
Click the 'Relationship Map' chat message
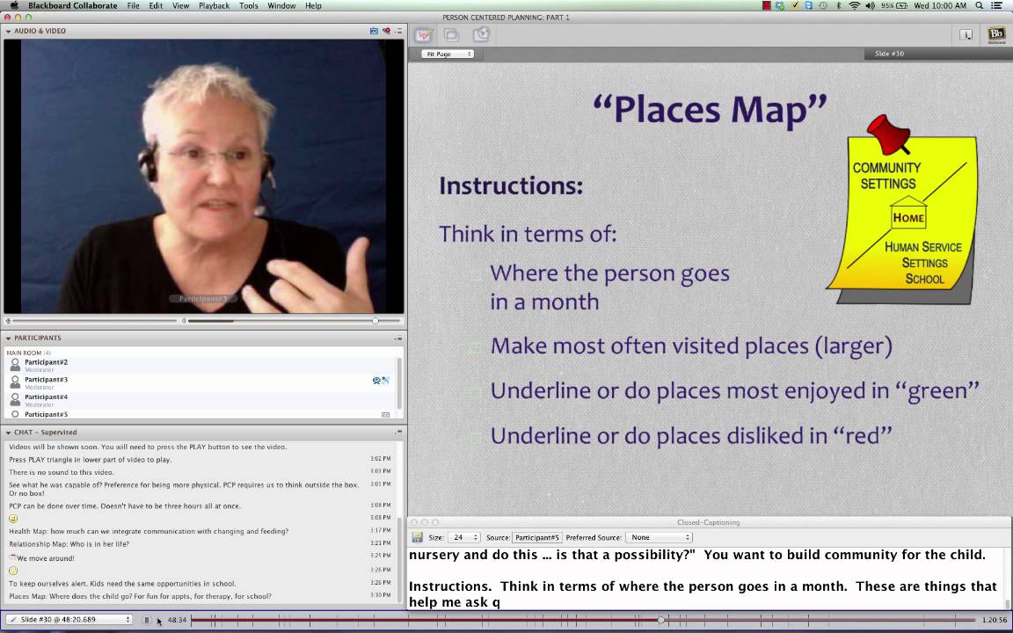(69, 544)
